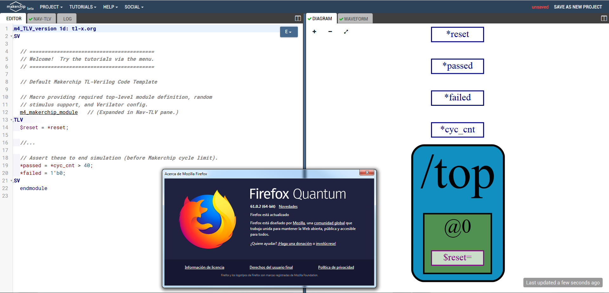This screenshot has height=293, width=609.
Task: Open the LOG tab
Action: [67, 19]
